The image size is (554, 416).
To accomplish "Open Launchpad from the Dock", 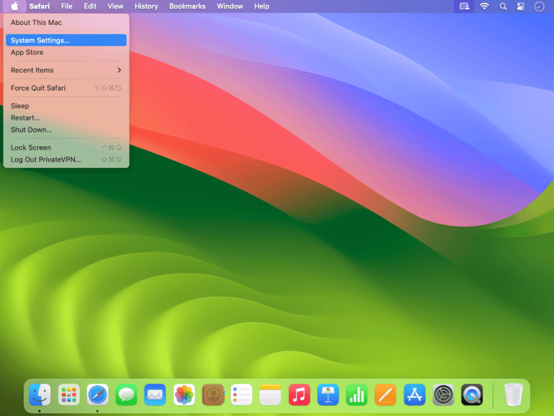I will (69, 395).
